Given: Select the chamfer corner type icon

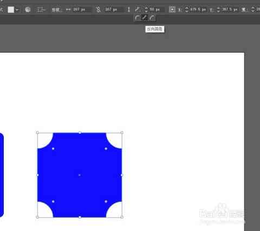Looking at the screenshot, I should tap(153, 18).
